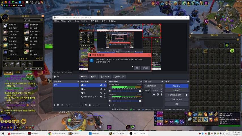Toggle lock on the 'oh' source

[105, 85]
